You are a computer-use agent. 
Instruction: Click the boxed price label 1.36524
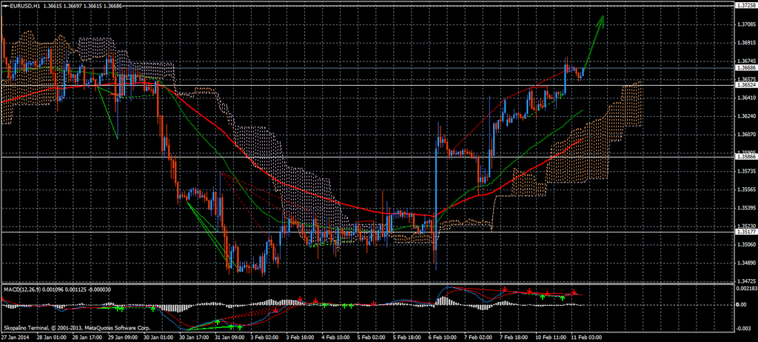point(746,85)
